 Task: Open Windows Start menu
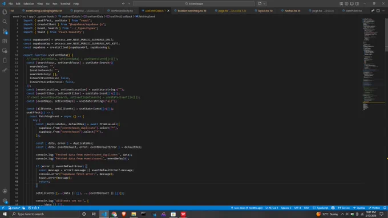click(5, 214)
